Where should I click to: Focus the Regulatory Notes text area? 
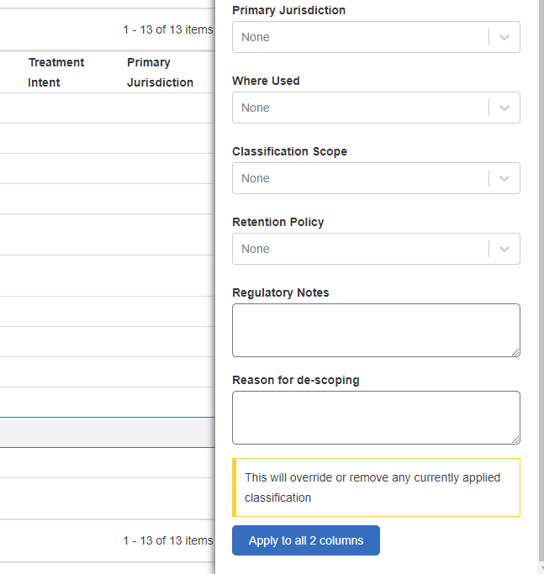click(375, 329)
